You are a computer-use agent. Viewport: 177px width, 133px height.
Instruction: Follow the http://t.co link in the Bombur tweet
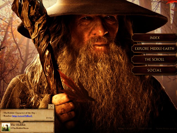coord(22,116)
